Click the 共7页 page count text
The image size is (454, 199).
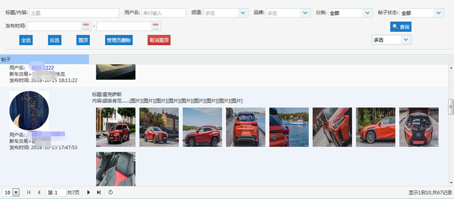pyautogui.click(x=73, y=192)
